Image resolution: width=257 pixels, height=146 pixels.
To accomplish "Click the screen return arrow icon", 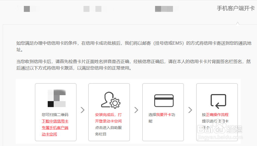I will [x=218, y=101].
